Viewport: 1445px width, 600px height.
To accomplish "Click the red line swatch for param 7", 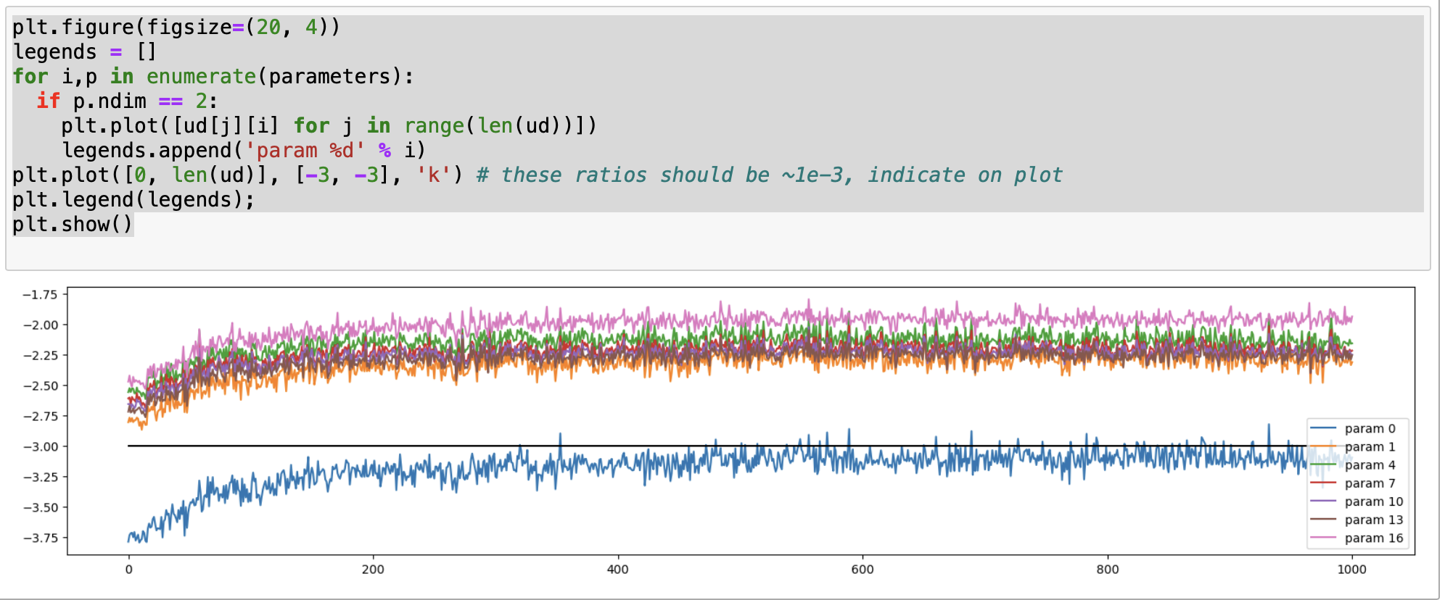I will pos(1323,483).
